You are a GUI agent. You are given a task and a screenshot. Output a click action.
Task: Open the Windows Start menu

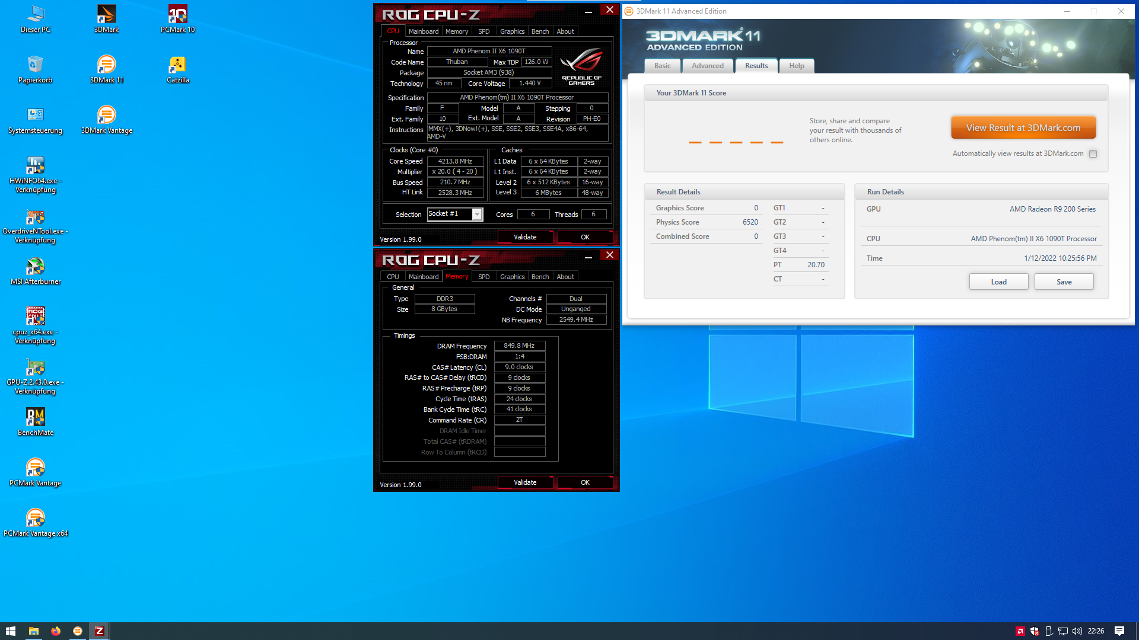[11, 631]
